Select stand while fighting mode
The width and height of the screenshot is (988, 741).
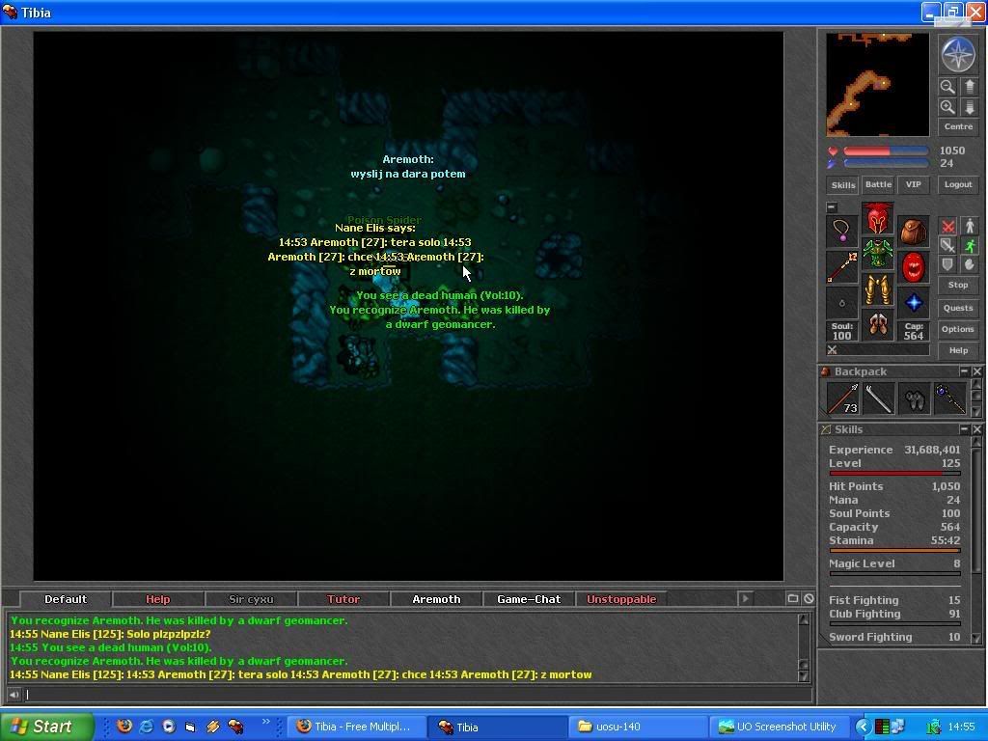coord(969,226)
